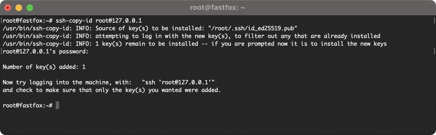Click the right bracket mark on password line
Image resolution: width=436 pixels, height=135 pixels.
434,51
